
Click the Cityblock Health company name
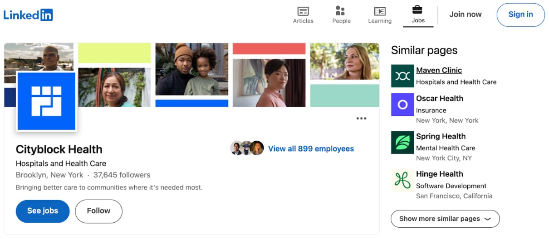pyautogui.click(x=59, y=149)
